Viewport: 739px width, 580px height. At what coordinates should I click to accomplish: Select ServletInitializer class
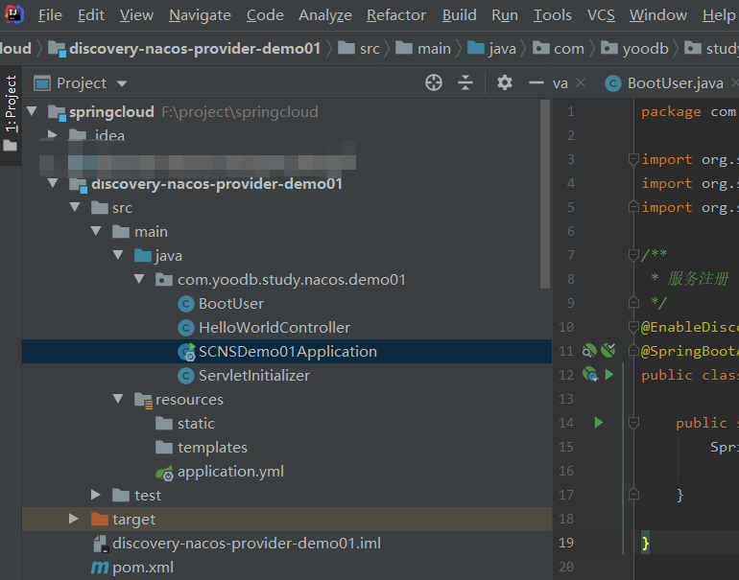point(254,376)
